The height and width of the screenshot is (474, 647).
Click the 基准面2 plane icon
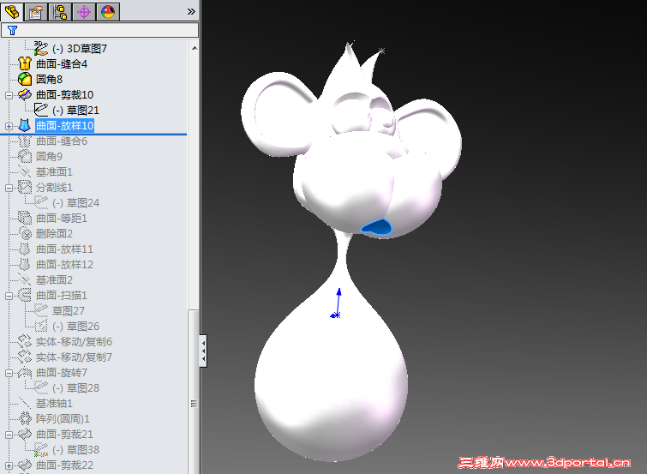pos(25,279)
